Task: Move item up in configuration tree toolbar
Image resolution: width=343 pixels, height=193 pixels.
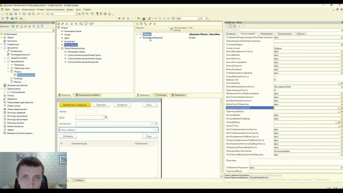Action: [30, 26]
